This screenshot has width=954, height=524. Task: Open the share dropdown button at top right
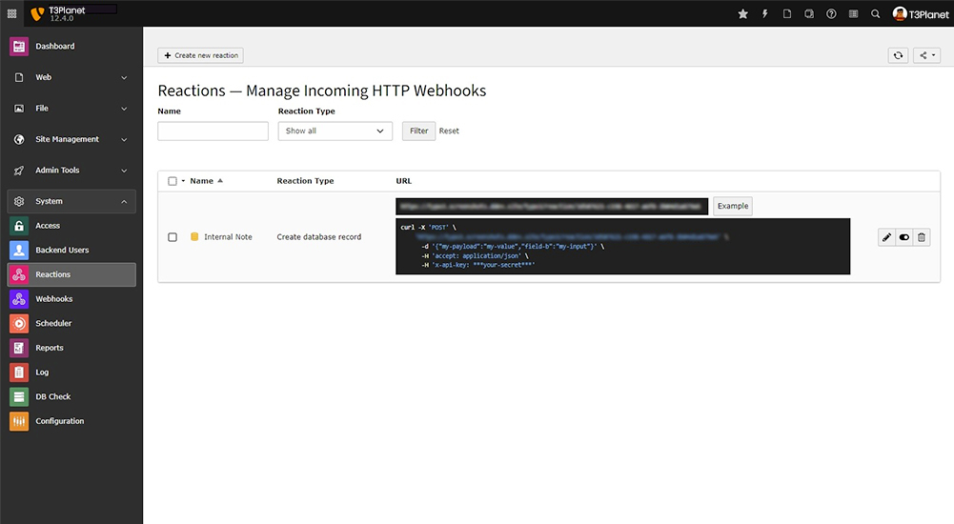point(926,55)
